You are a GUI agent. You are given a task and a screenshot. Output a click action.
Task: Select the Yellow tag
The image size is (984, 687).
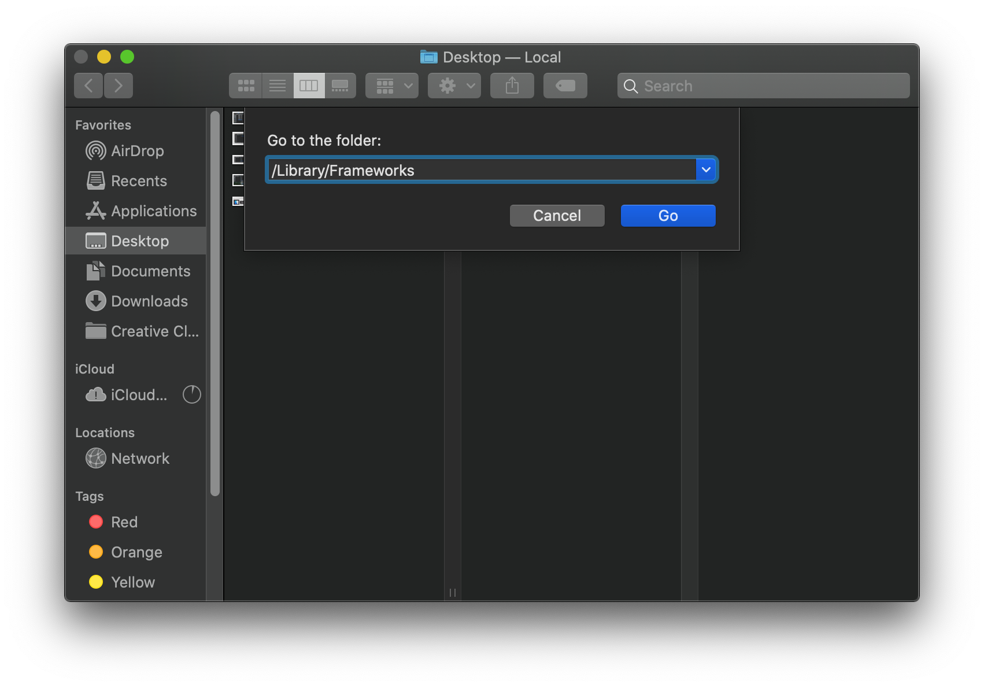point(136,582)
